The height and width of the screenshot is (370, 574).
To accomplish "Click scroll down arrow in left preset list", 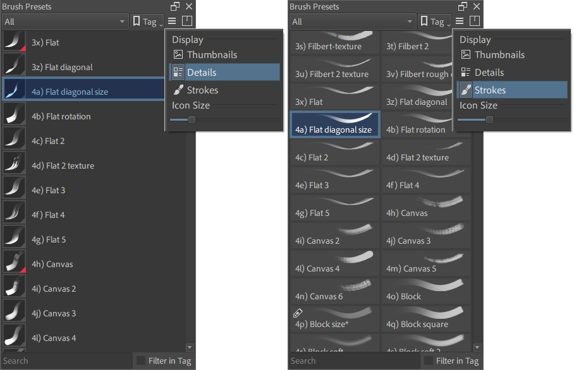I will pos(190,347).
